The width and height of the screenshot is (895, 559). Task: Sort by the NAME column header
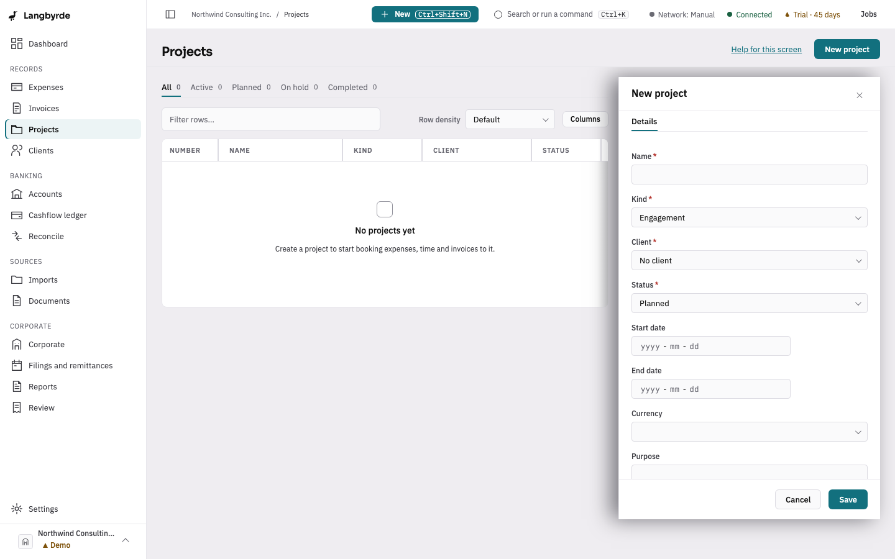click(280, 150)
